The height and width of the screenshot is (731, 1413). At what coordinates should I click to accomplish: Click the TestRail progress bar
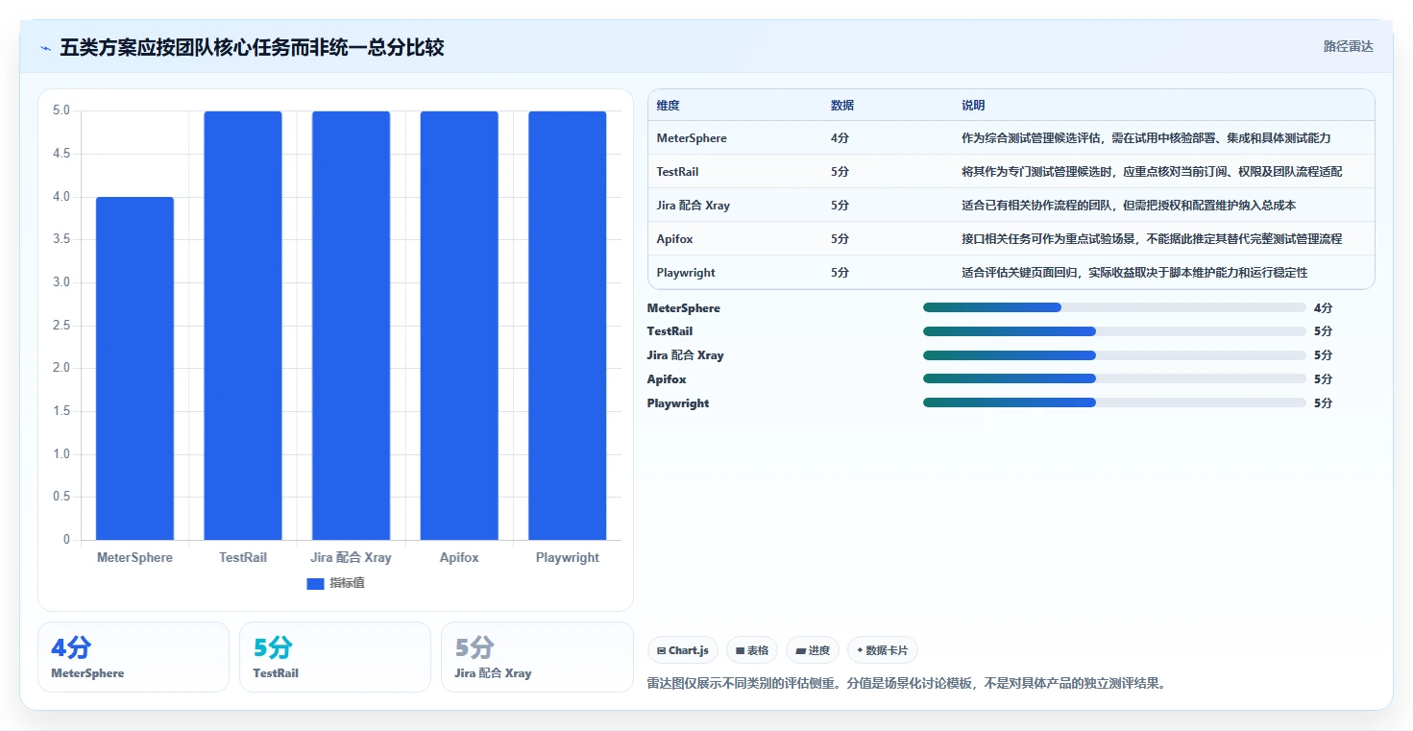tap(1114, 331)
